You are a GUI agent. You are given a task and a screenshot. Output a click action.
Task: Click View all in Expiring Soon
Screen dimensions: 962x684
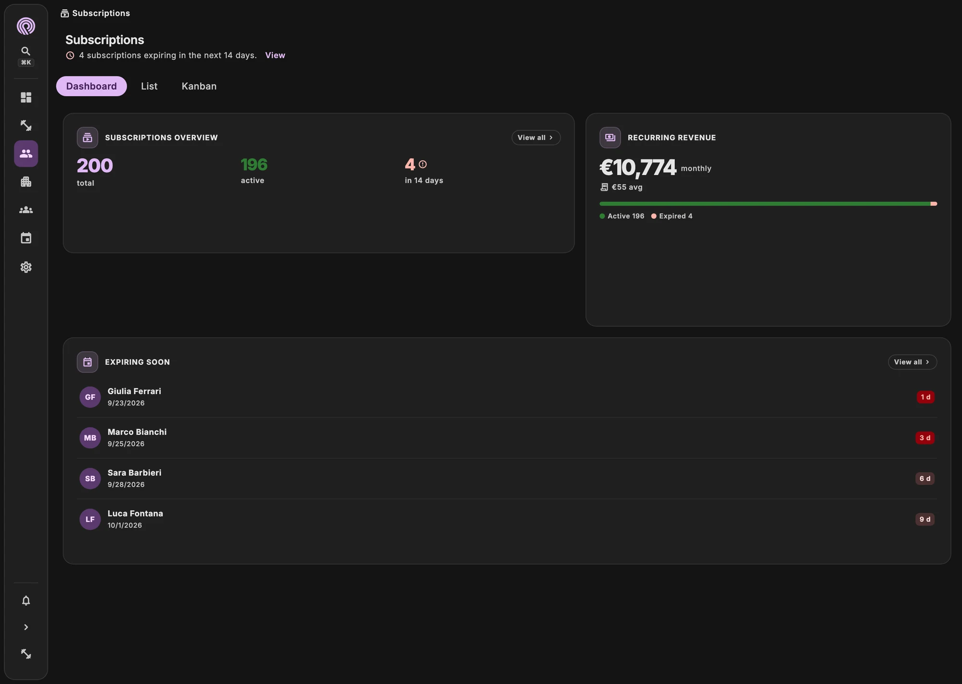(x=912, y=362)
